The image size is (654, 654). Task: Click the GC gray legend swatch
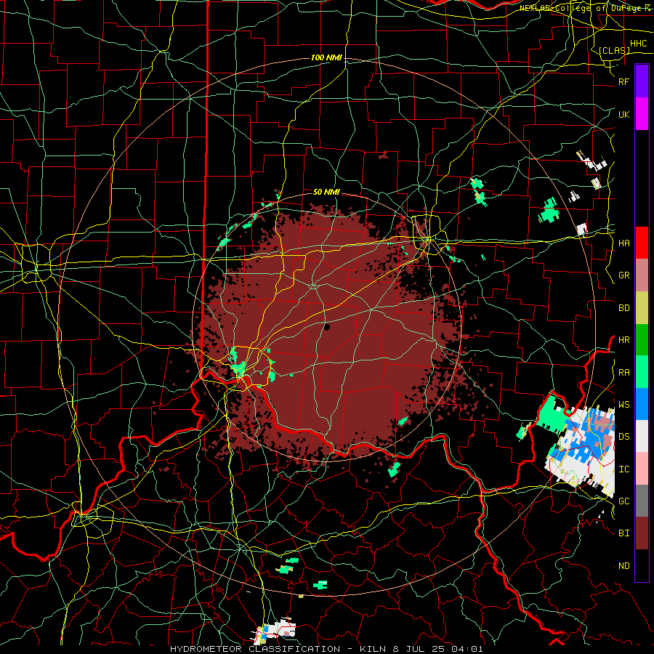642,501
